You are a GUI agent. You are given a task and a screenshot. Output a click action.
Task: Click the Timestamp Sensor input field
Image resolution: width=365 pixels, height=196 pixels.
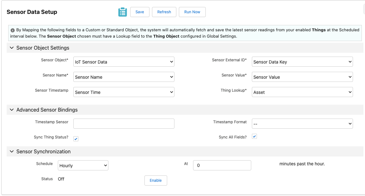pyautogui.click(x=124, y=124)
